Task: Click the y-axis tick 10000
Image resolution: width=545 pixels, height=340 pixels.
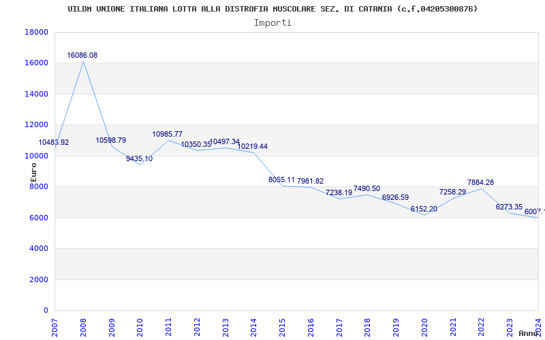Action: coord(37,156)
